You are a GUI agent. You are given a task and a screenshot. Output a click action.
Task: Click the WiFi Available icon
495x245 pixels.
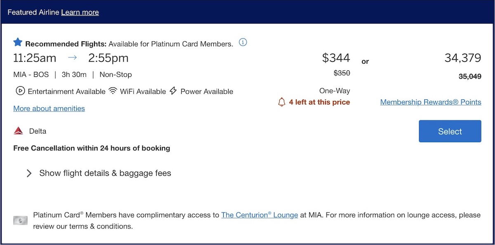(x=113, y=91)
